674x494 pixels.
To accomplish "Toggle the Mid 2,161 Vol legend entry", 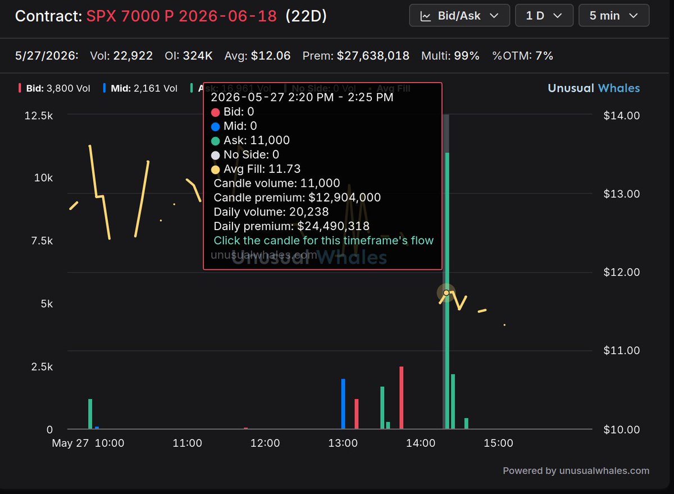I will tap(140, 88).
